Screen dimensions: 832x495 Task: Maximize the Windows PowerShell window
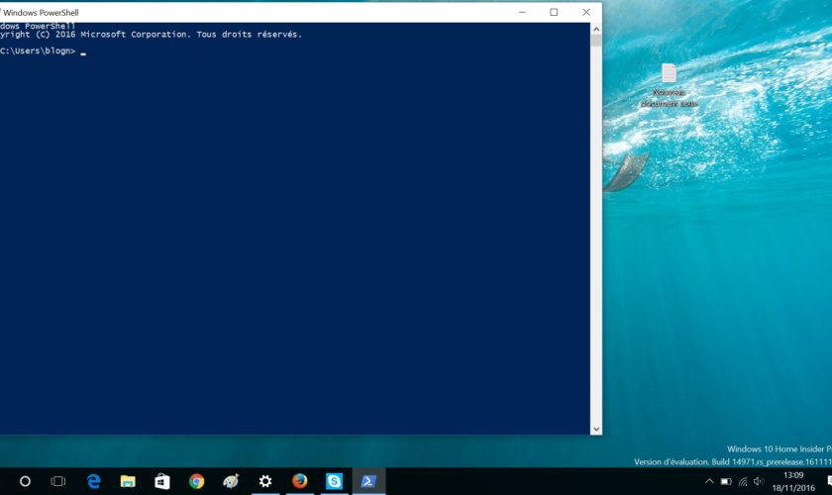coord(554,12)
